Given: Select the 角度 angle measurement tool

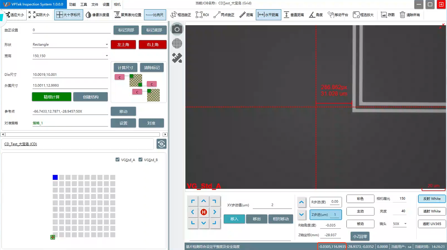Looking at the screenshot, I should pyautogui.click(x=316, y=15).
